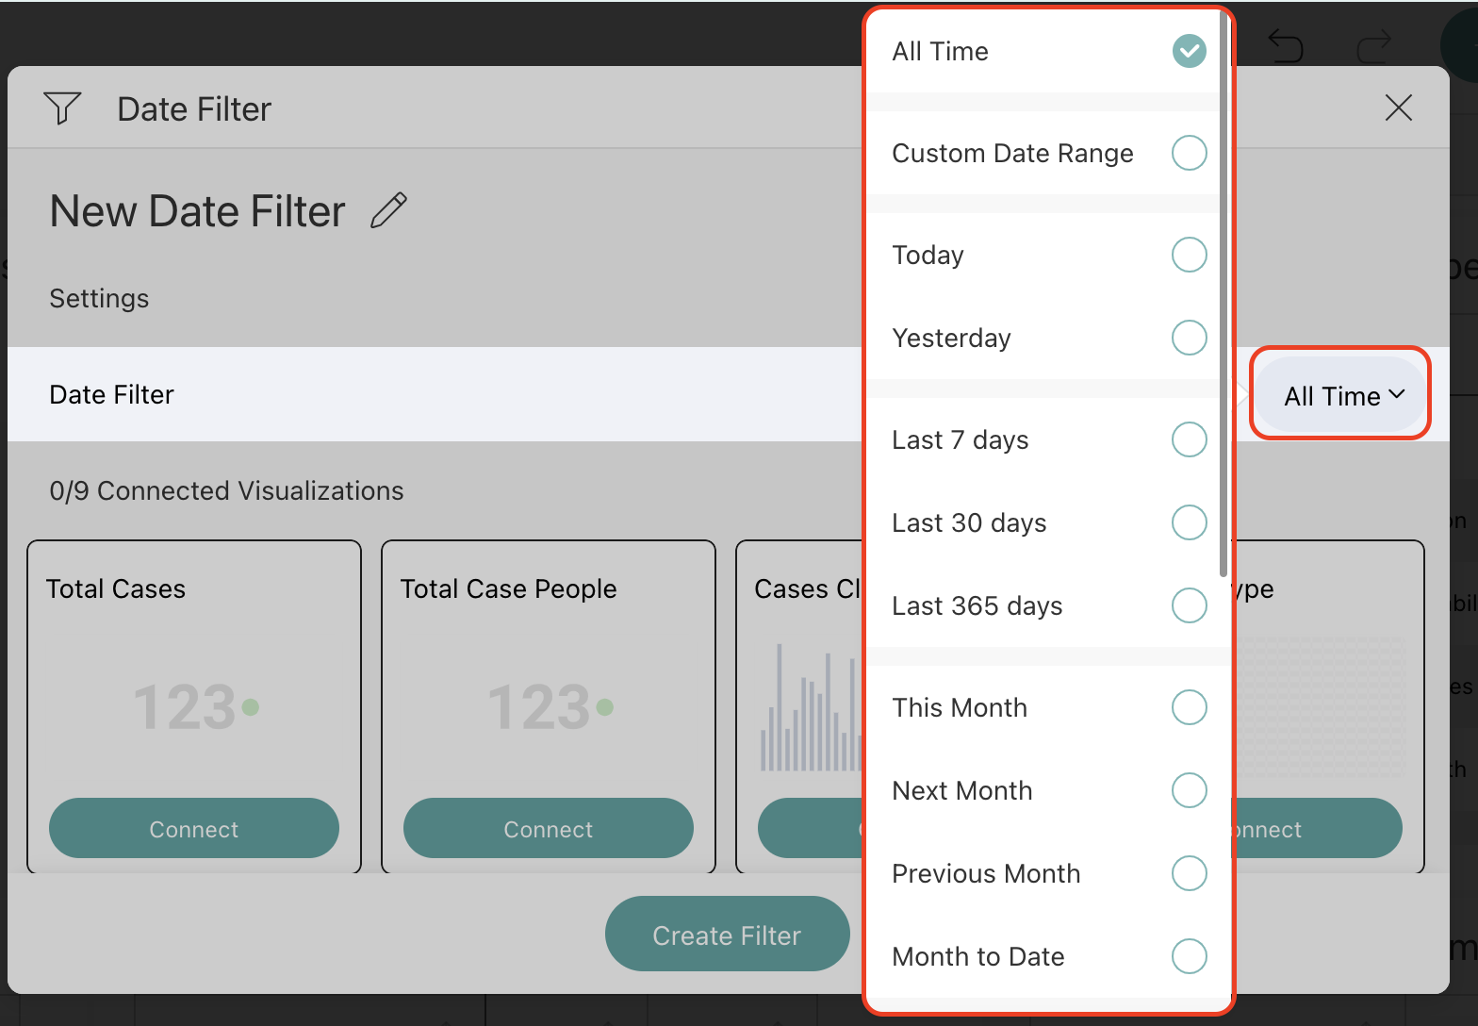Choose Custom Date Range option
The image size is (1478, 1026).
pos(1188,153)
